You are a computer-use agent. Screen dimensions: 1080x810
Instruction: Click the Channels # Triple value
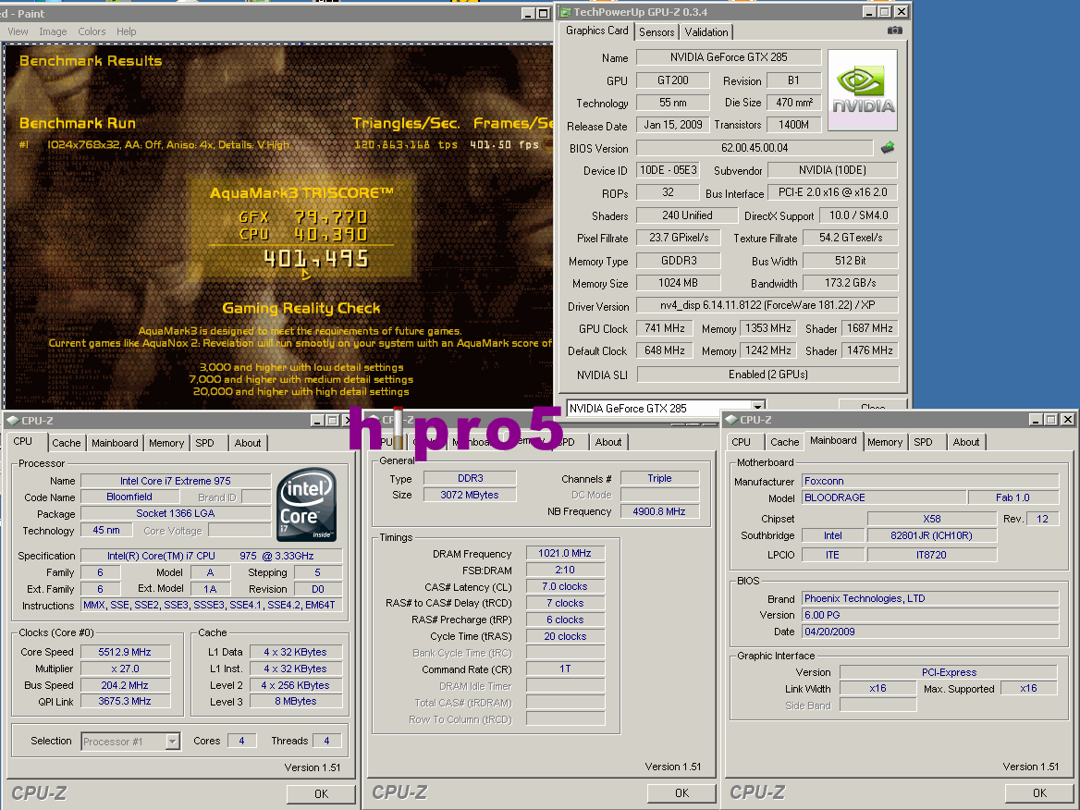click(x=659, y=478)
